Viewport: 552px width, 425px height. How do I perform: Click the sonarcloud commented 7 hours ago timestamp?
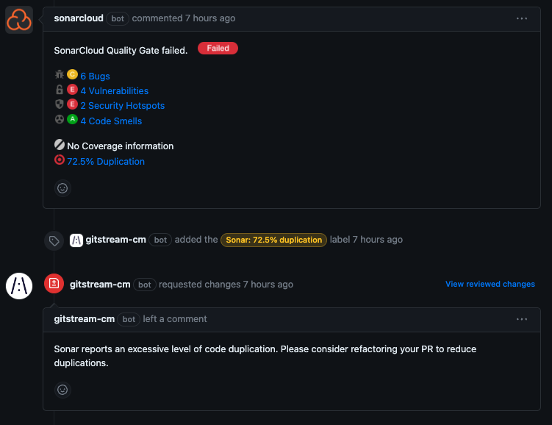[x=210, y=18]
